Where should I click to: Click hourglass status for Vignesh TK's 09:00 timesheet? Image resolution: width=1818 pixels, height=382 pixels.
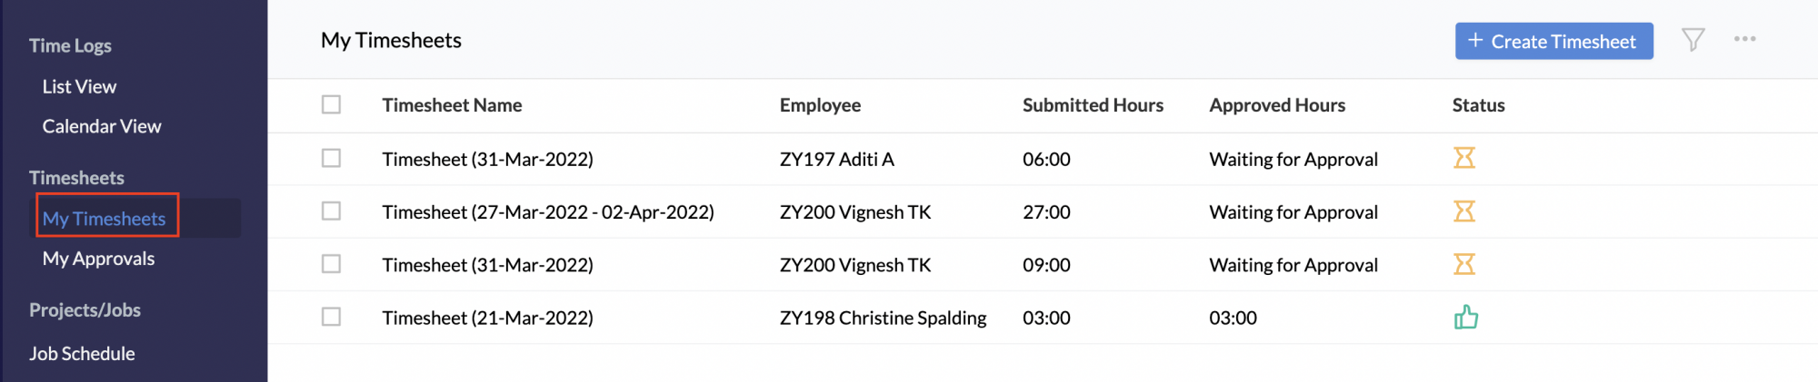click(x=1463, y=264)
